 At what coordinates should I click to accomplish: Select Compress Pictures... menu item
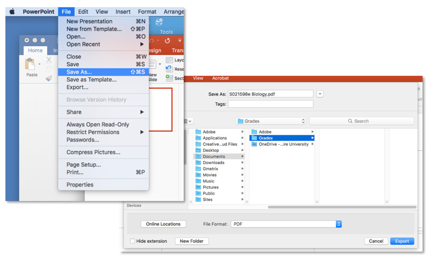[x=93, y=153]
